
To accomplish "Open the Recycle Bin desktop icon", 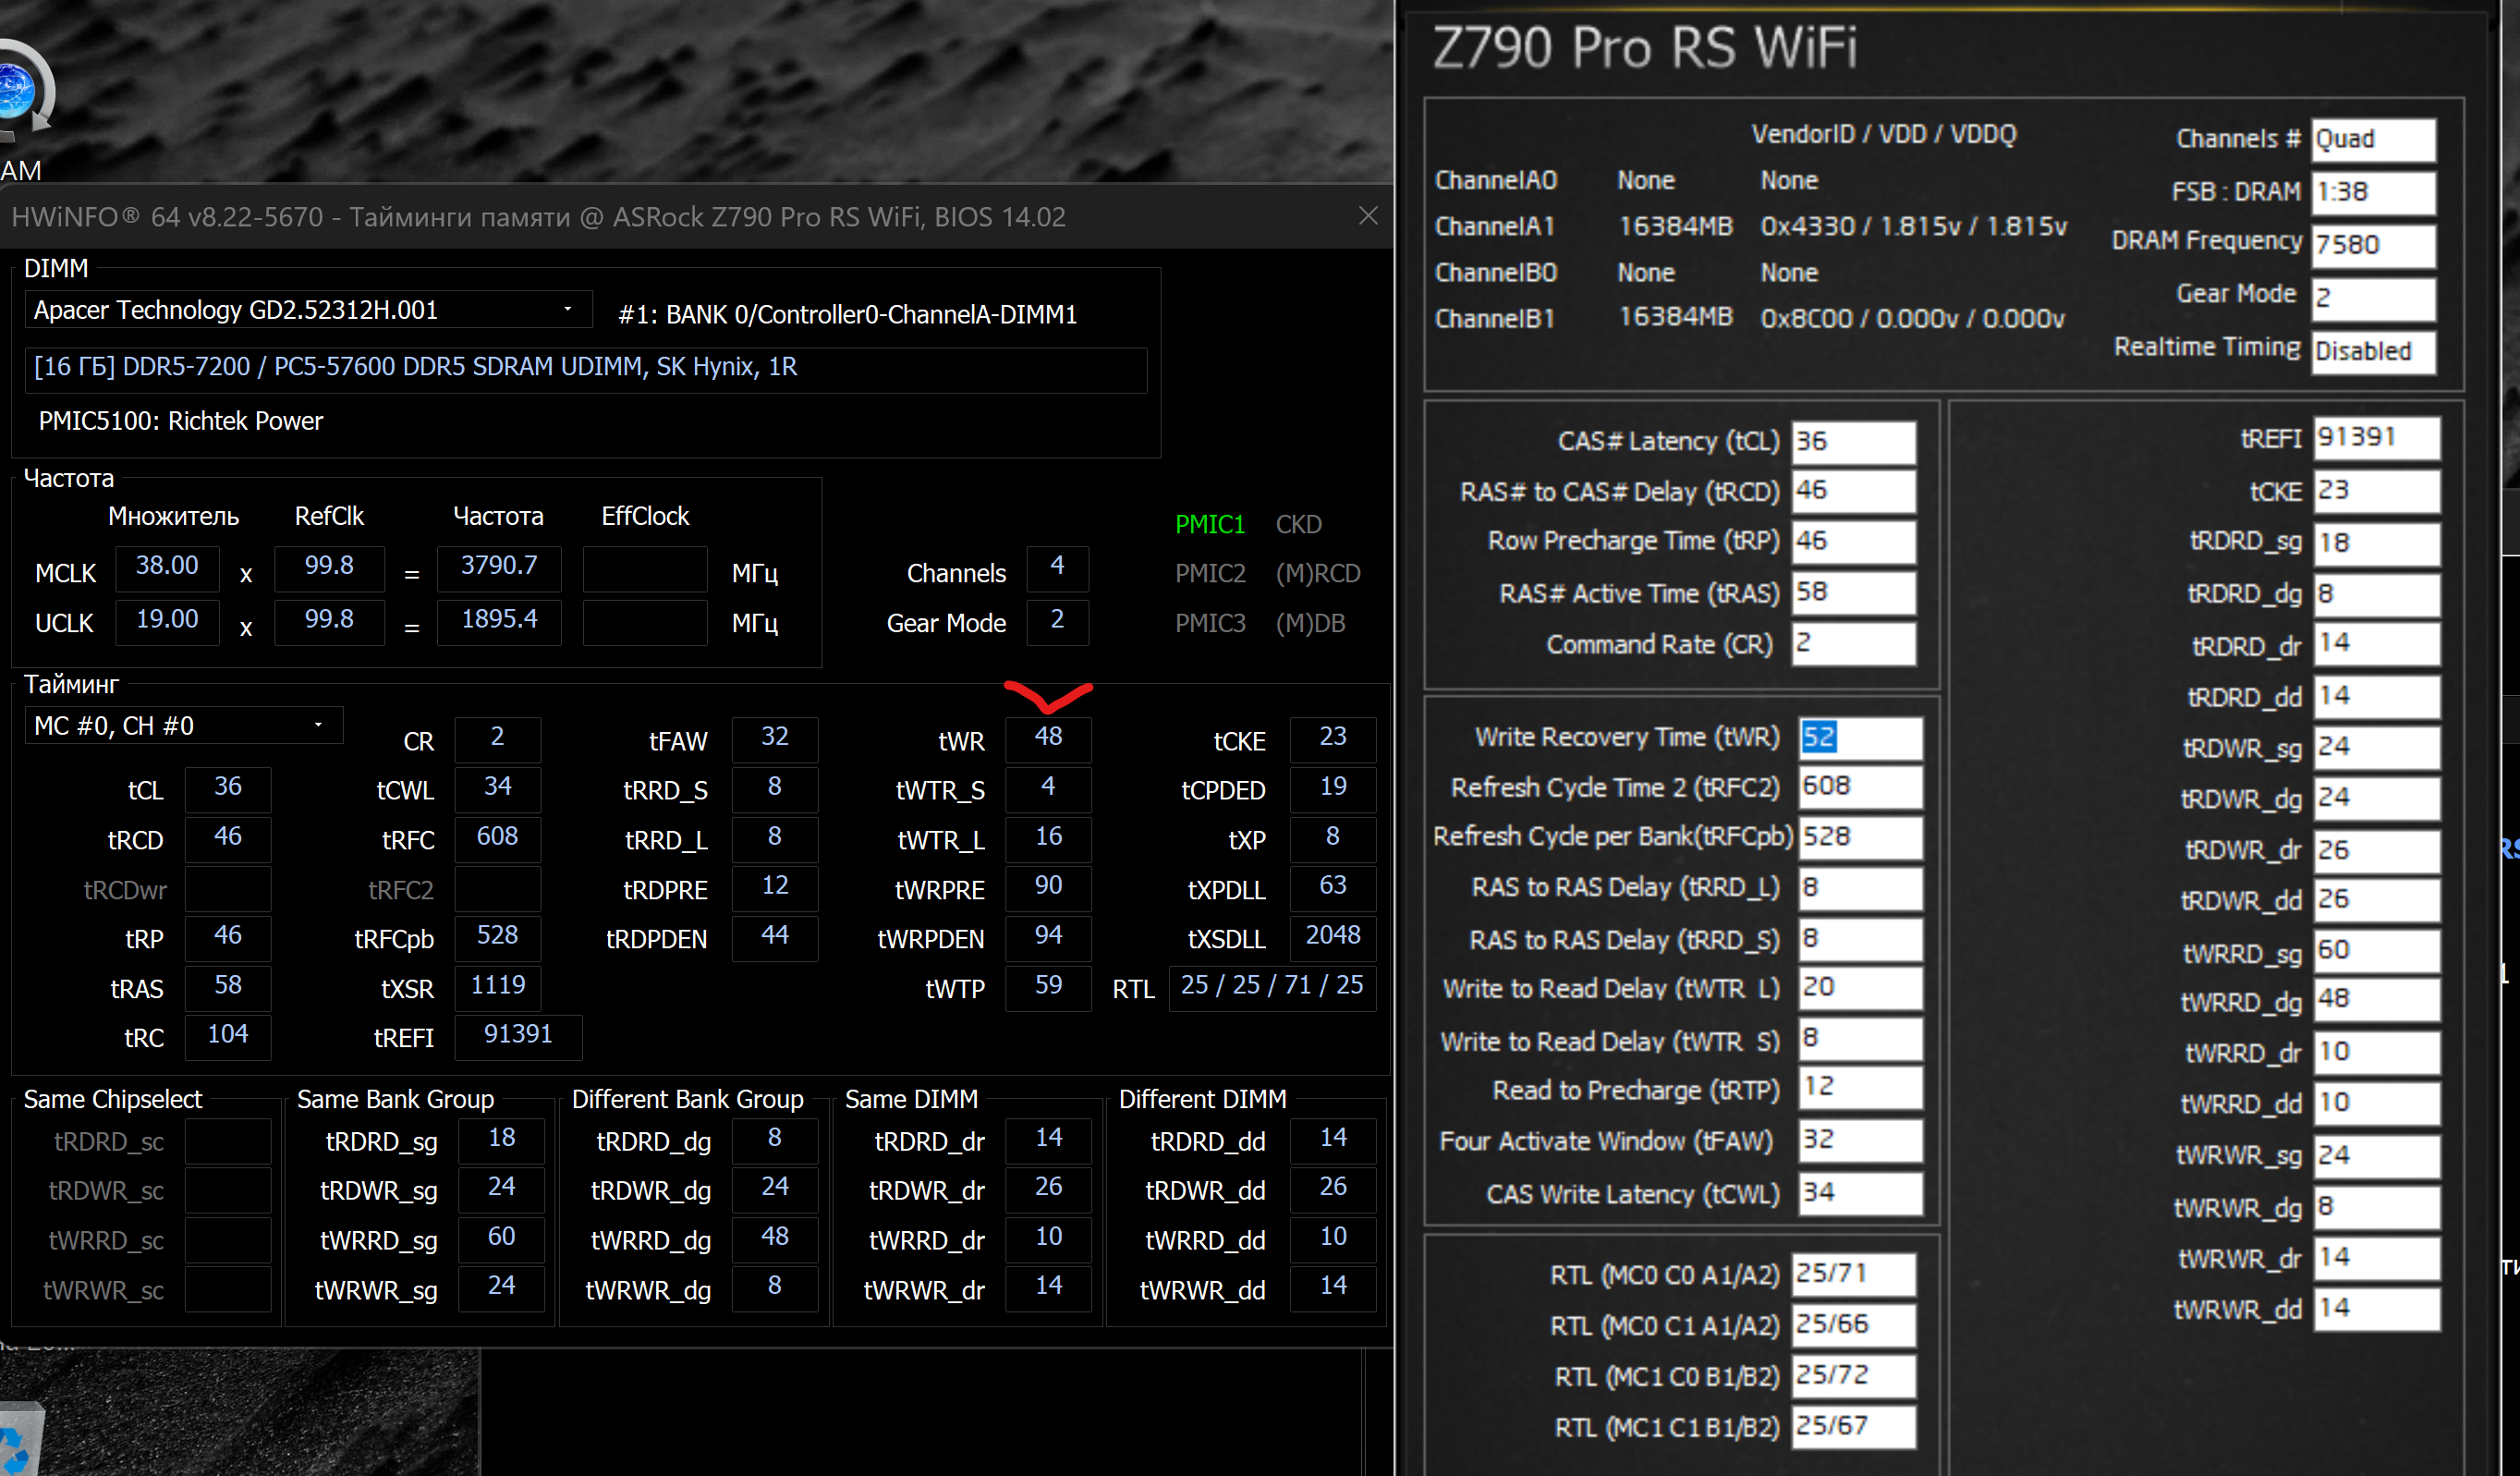I will pos(20,1440).
